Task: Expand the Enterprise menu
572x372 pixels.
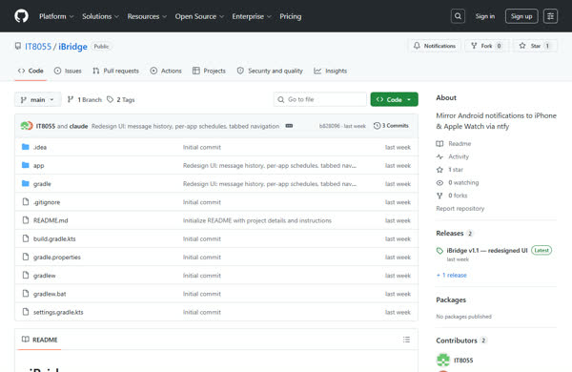Action: [x=252, y=16]
